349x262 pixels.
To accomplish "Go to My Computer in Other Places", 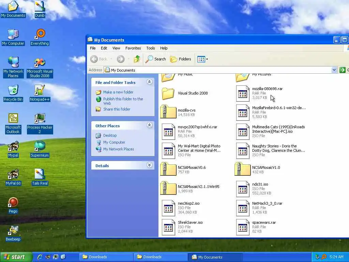I will (114, 142).
